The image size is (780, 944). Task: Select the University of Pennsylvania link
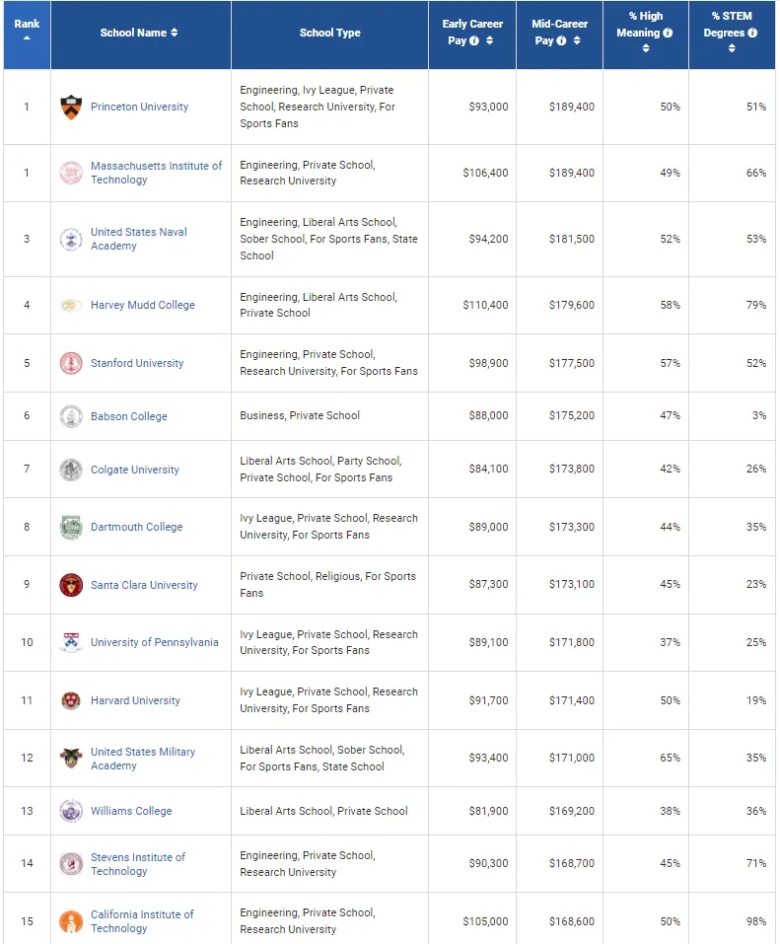[x=155, y=642]
